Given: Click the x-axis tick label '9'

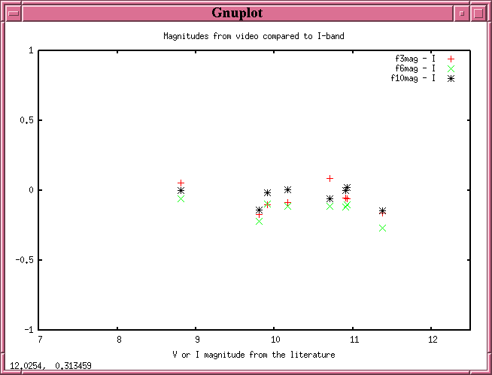Looking at the screenshot, I should (197, 340).
